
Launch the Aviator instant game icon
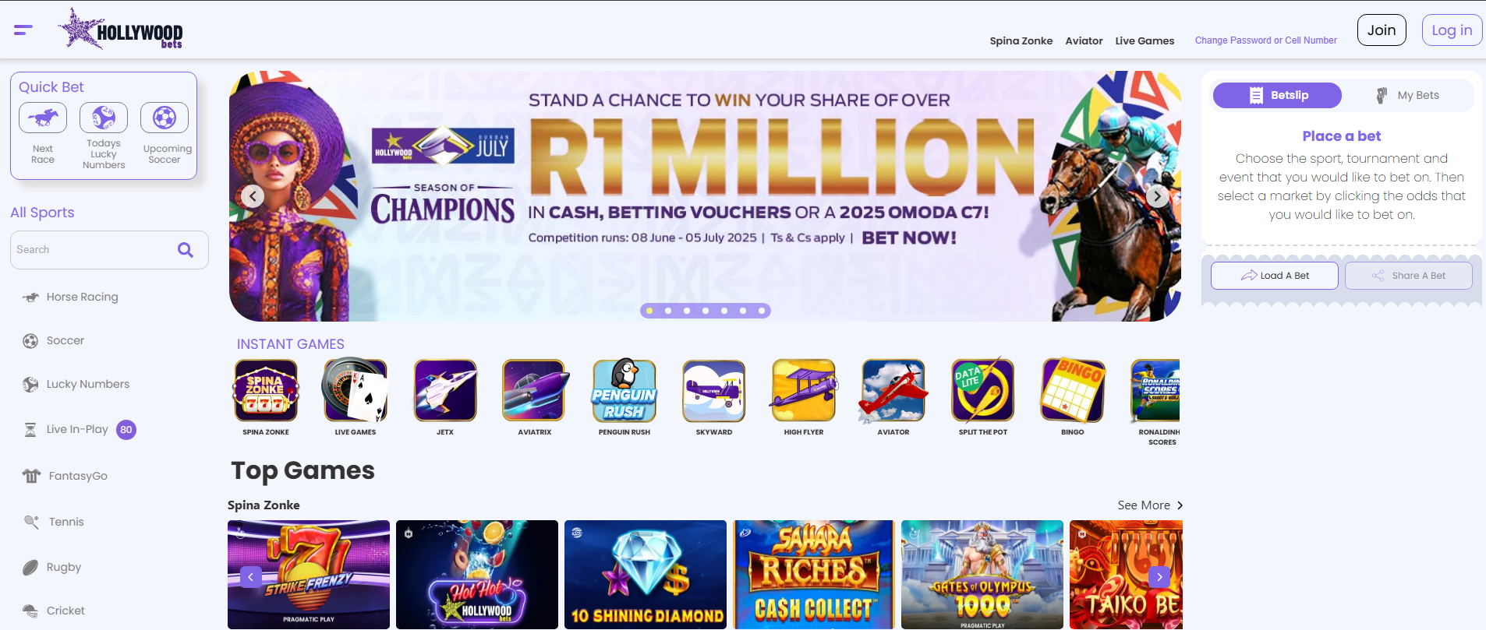[893, 390]
